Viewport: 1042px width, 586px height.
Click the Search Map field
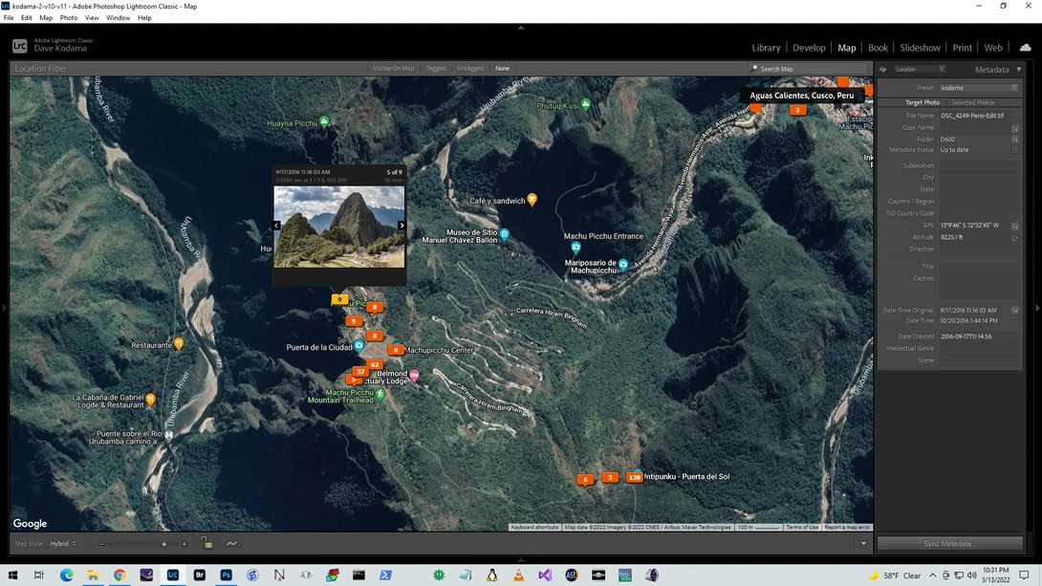pyautogui.click(x=808, y=69)
